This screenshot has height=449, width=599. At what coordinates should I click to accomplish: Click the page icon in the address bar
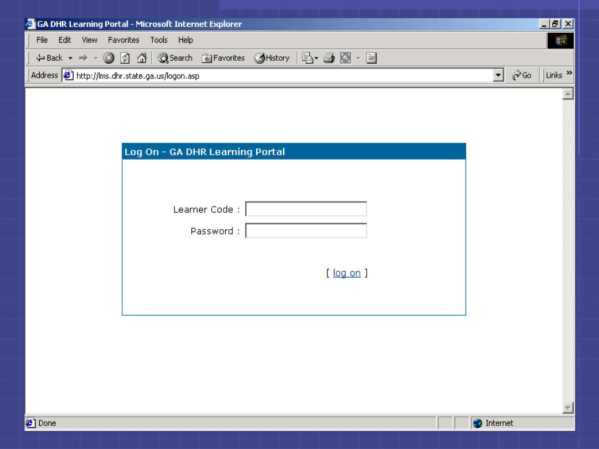(68, 75)
